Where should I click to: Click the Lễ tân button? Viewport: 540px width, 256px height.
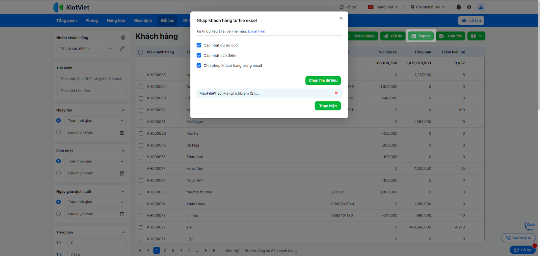(x=471, y=21)
